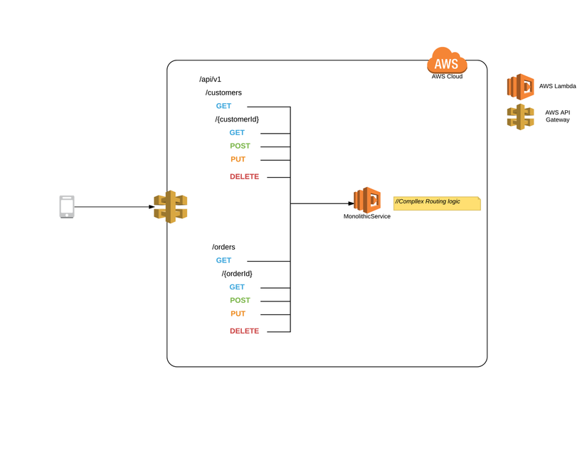This screenshot has width=587, height=453.
Task: Click GET under /{customerId}
Action: (237, 132)
